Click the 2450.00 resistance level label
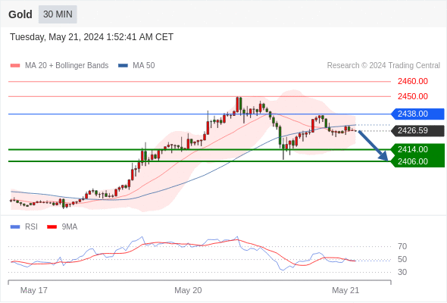 412,97
